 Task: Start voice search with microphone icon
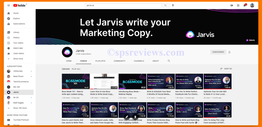click(173, 5)
